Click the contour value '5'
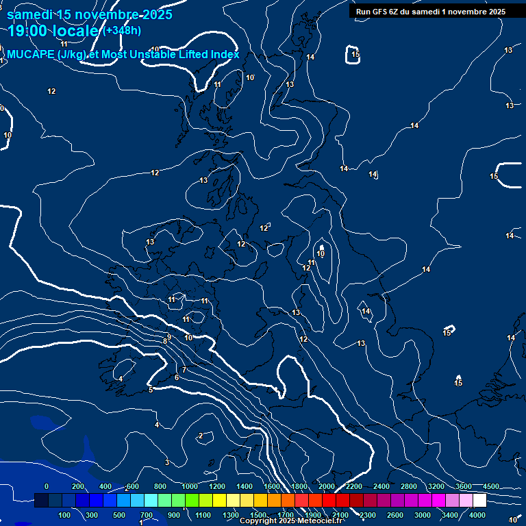This screenshot has width=526, height=526. click(151, 390)
